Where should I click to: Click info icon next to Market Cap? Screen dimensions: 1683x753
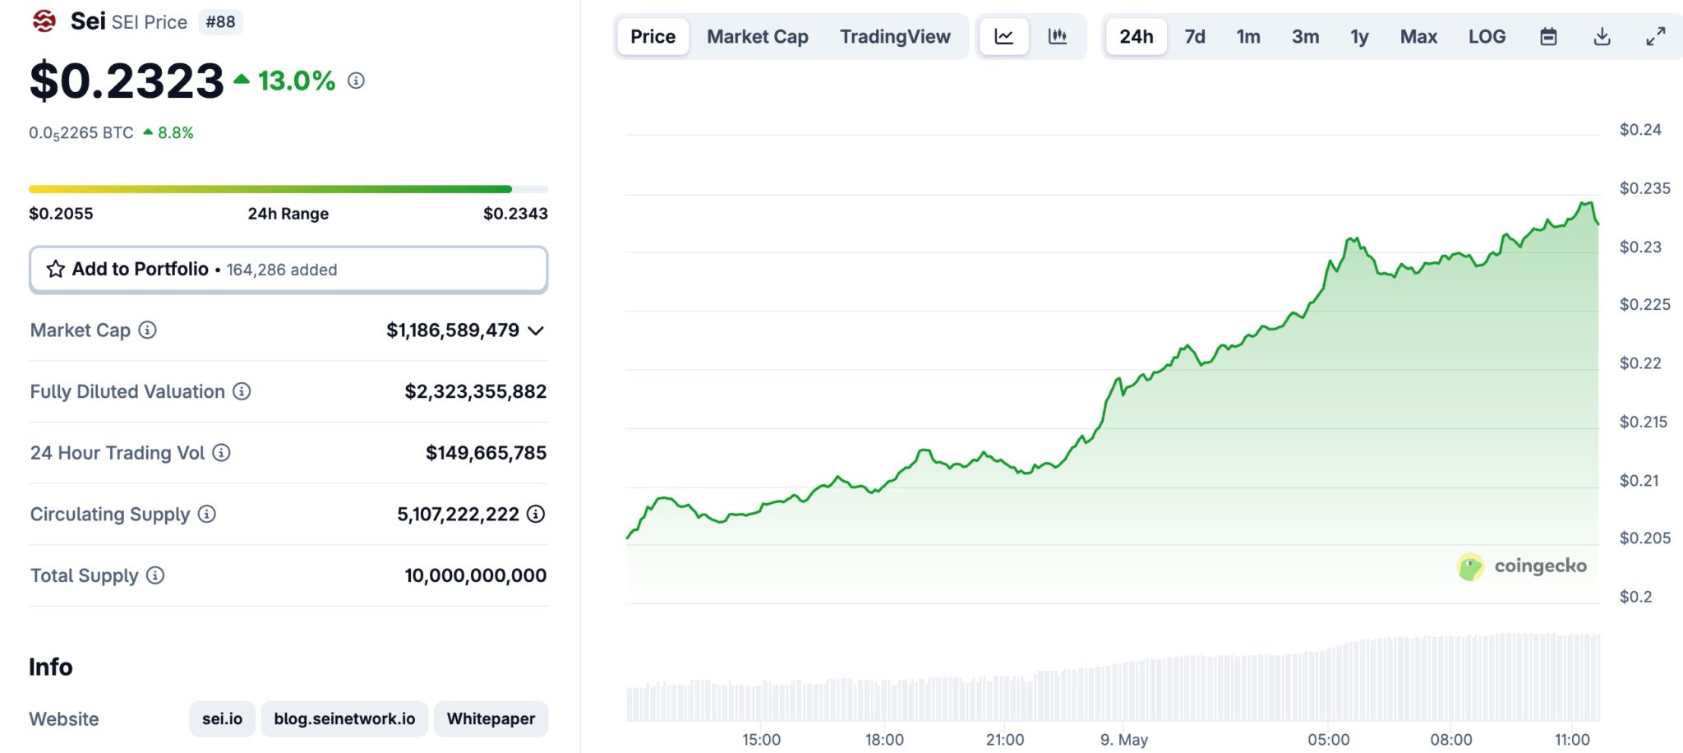(147, 330)
